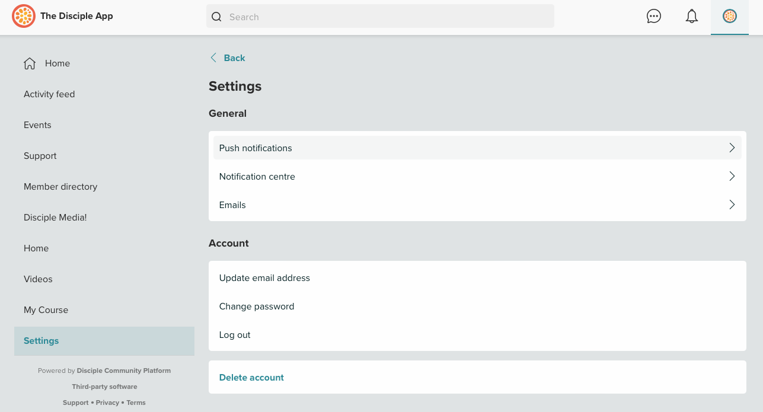Click Change password option
The height and width of the screenshot is (412, 763).
click(x=257, y=306)
